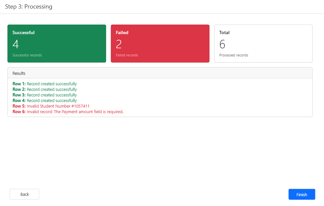The image size is (324, 206).
Task: Click the 'Step 3: Processing' page title
Action: click(x=29, y=7)
